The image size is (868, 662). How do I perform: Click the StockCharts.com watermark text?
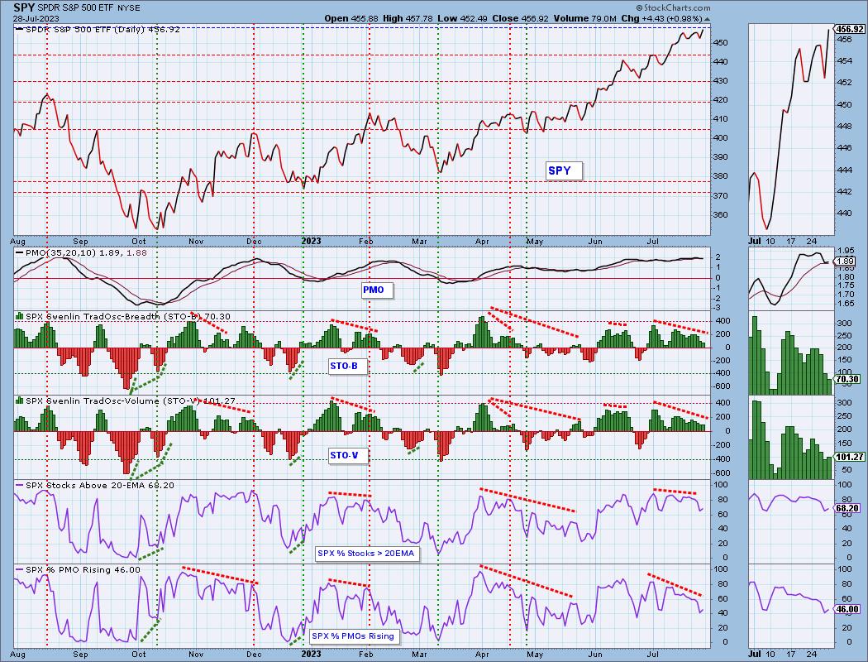673,7
